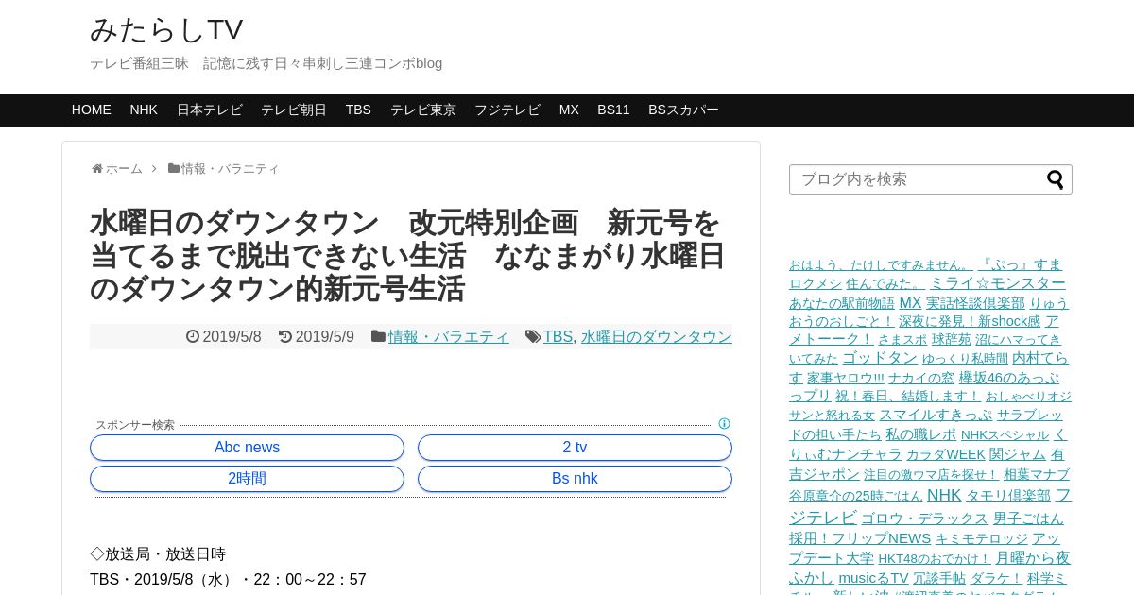Viewport: 1134px width, 595px height.
Task: Open the タモリ倶楽部 tag
Action: pyautogui.click(x=1008, y=496)
